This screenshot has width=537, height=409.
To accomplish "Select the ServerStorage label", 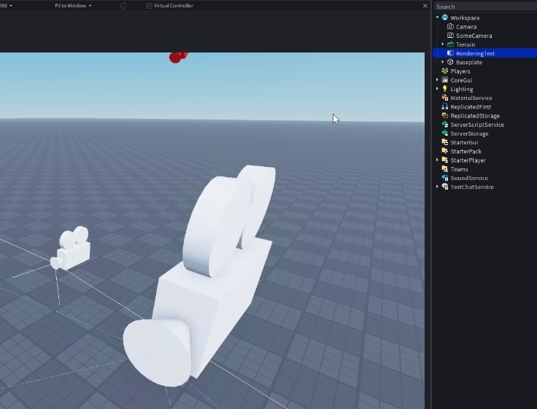I will click(x=469, y=133).
